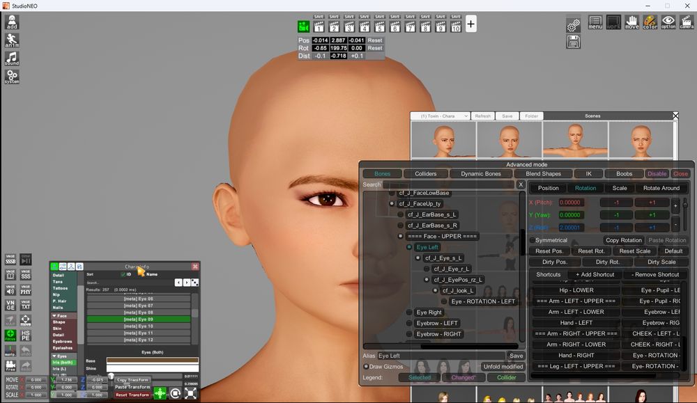The height and width of the screenshot is (403, 697).
Task: Toggle Symmetrical mode in the Bones panel
Action: pyautogui.click(x=534, y=239)
